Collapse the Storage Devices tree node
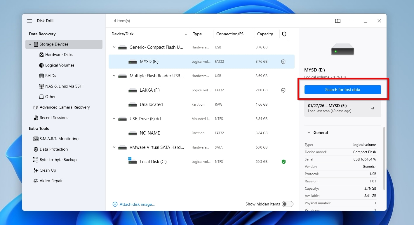Image resolution: width=414 pixels, height=225 pixels. 30,44
